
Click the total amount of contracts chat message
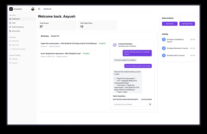137,53
